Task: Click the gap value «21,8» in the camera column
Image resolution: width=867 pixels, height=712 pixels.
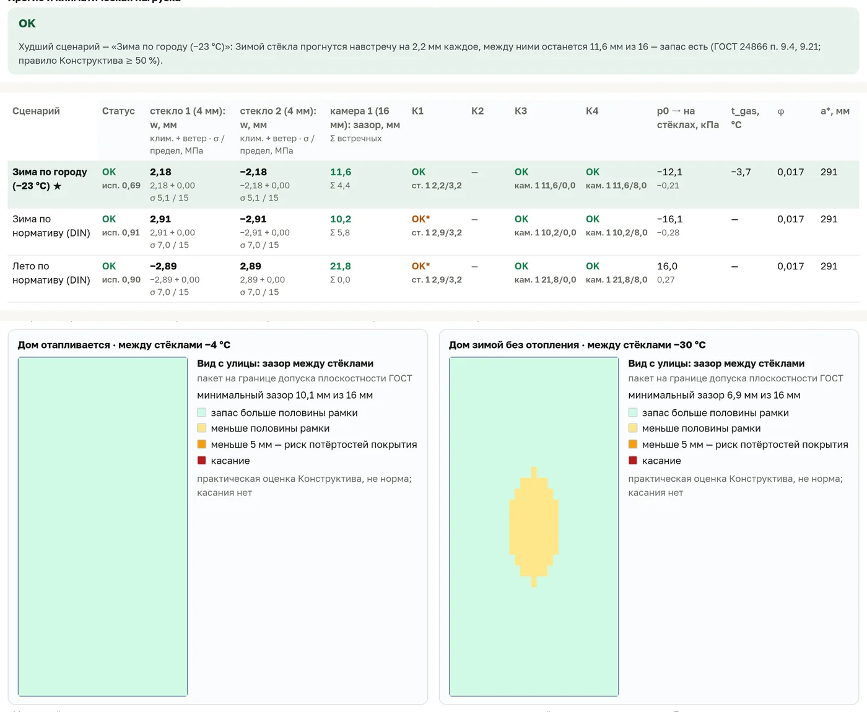Action: [x=341, y=266]
